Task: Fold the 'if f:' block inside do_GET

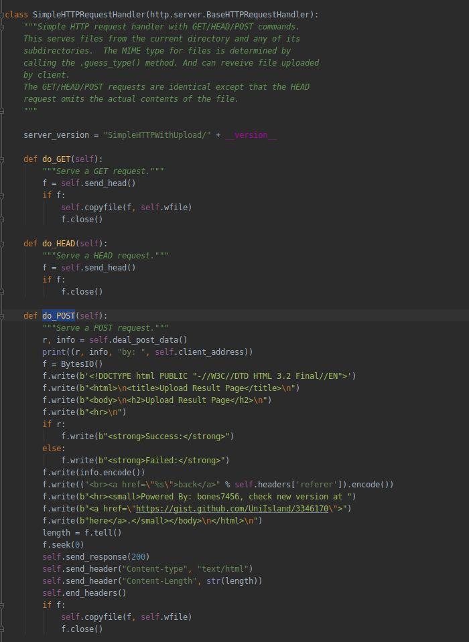Action: coord(2,195)
